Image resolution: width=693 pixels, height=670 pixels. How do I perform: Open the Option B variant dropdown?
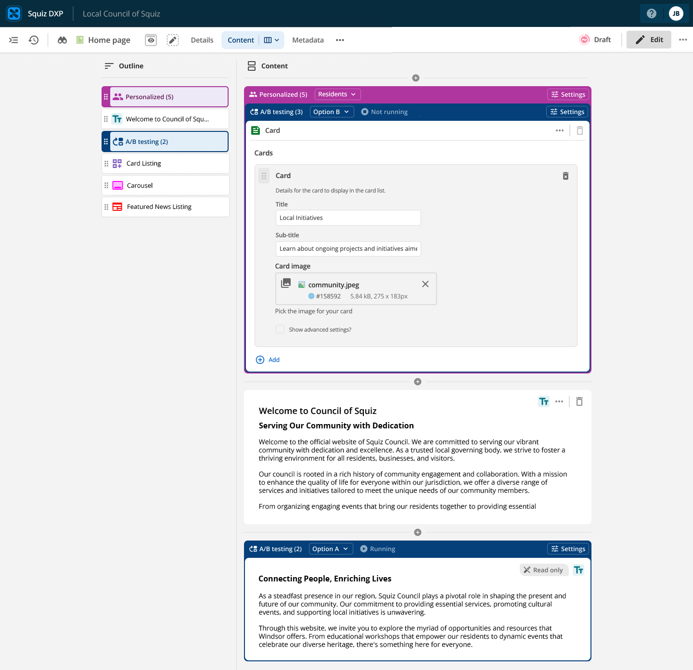click(332, 112)
